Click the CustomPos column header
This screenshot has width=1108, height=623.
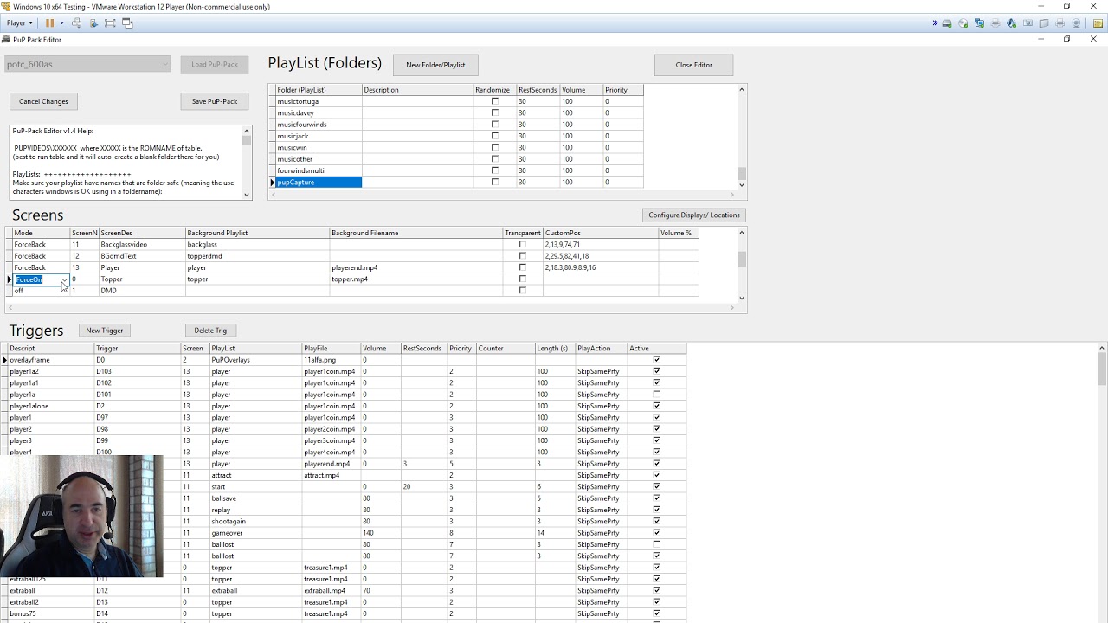(601, 233)
